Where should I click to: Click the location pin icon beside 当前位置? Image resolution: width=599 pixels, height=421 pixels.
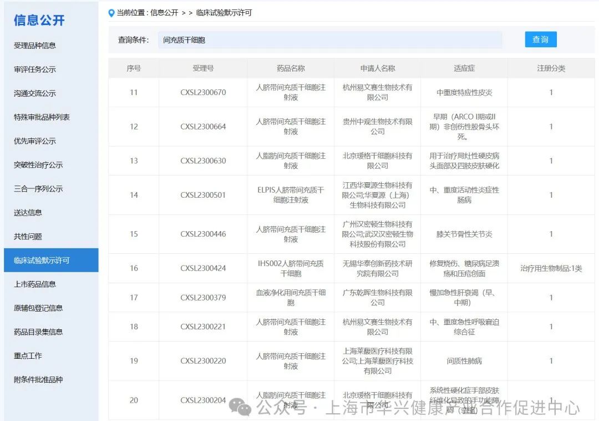pyautogui.click(x=111, y=13)
